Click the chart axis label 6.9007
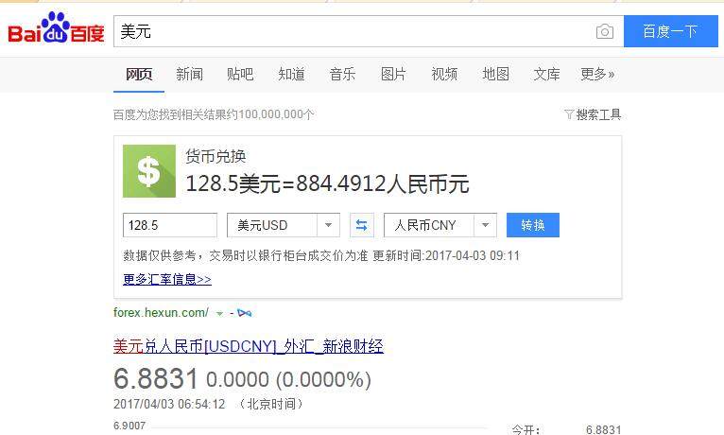724x435 pixels. (129, 426)
